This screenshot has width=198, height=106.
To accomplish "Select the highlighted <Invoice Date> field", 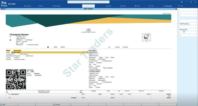I will pyautogui.click(x=50, y=52).
